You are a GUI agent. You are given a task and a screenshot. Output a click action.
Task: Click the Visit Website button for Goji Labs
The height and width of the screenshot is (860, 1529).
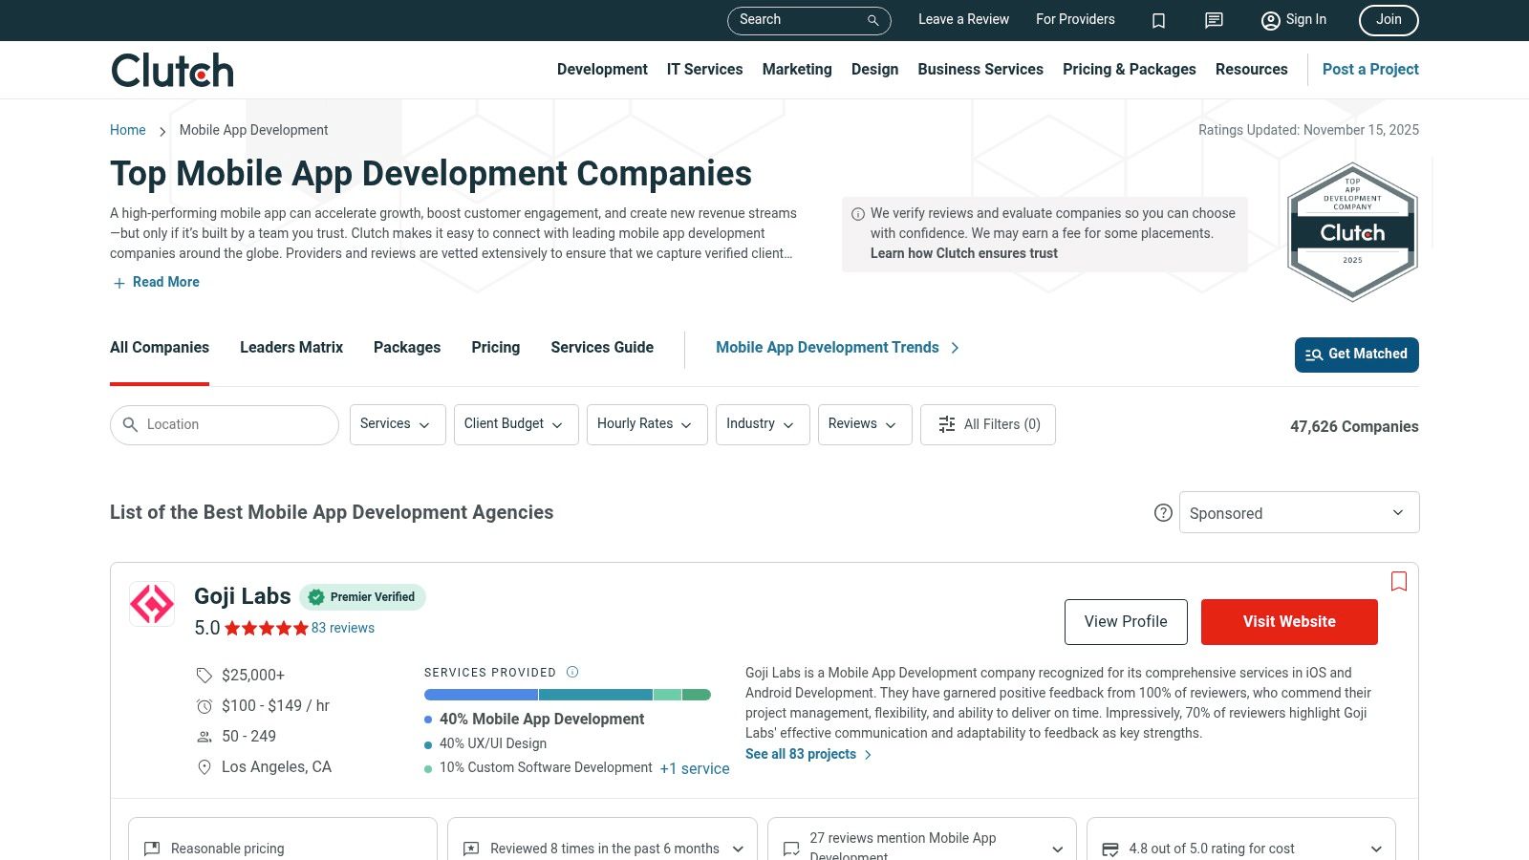click(1288, 621)
